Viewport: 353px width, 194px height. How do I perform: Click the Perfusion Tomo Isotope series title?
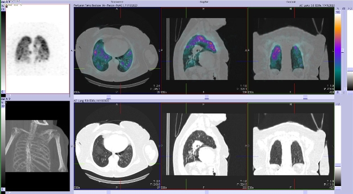105,5
